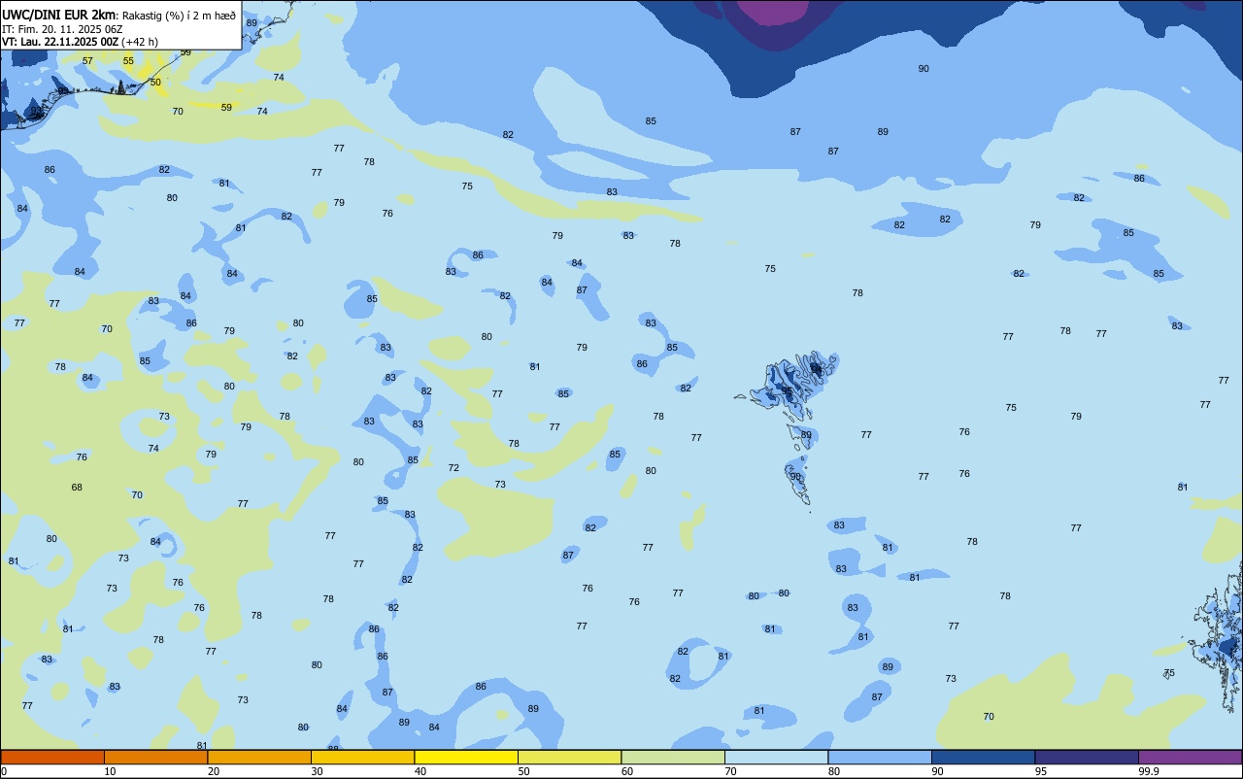This screenshot has width=1243, height=779.
Task: Click the 60 to 70 pale green legend swatch
Action: click(x=673, y=757)
